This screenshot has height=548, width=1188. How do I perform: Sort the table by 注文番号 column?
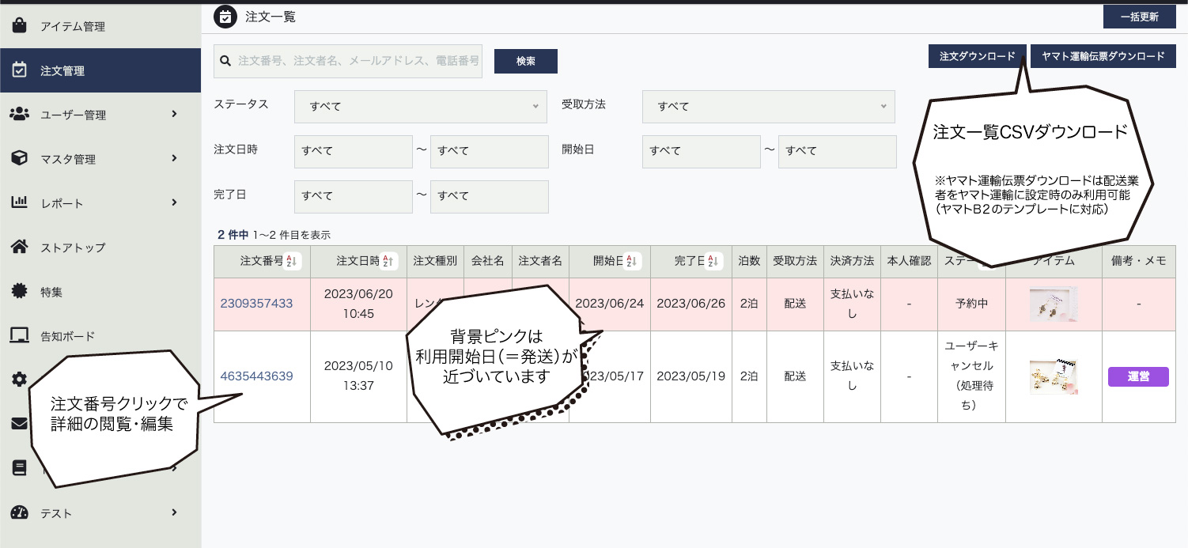click(x=290, y=261)
